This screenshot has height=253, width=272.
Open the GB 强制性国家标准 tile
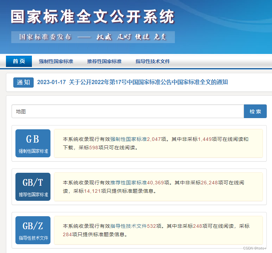coord(33,143)
